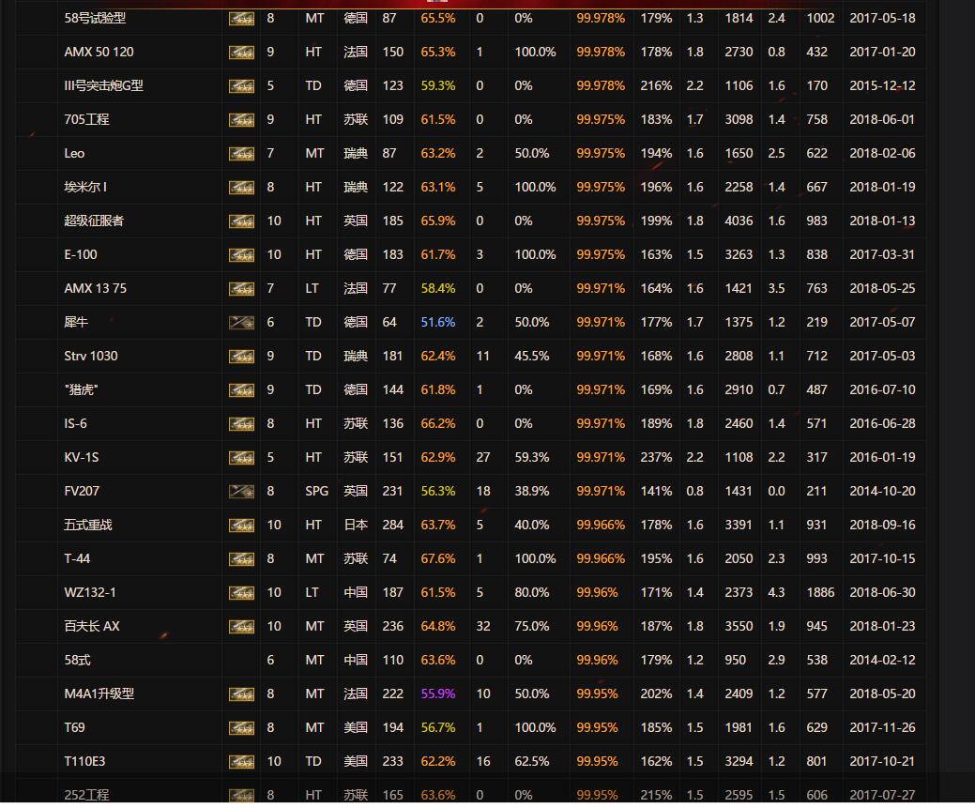975x808 pixels.
Task: Click the badge icon in the "猎虎" row
Action: 241,390
